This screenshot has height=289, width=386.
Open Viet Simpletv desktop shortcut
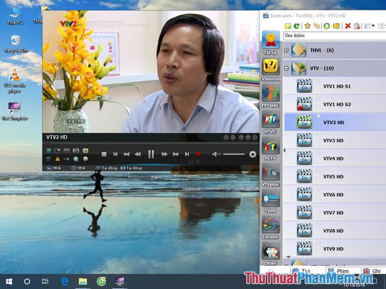pos(14,111)
